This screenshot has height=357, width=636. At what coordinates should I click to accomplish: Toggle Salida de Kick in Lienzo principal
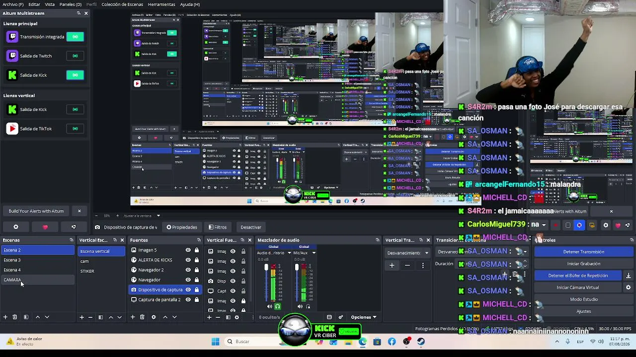(x=75, y=75)
